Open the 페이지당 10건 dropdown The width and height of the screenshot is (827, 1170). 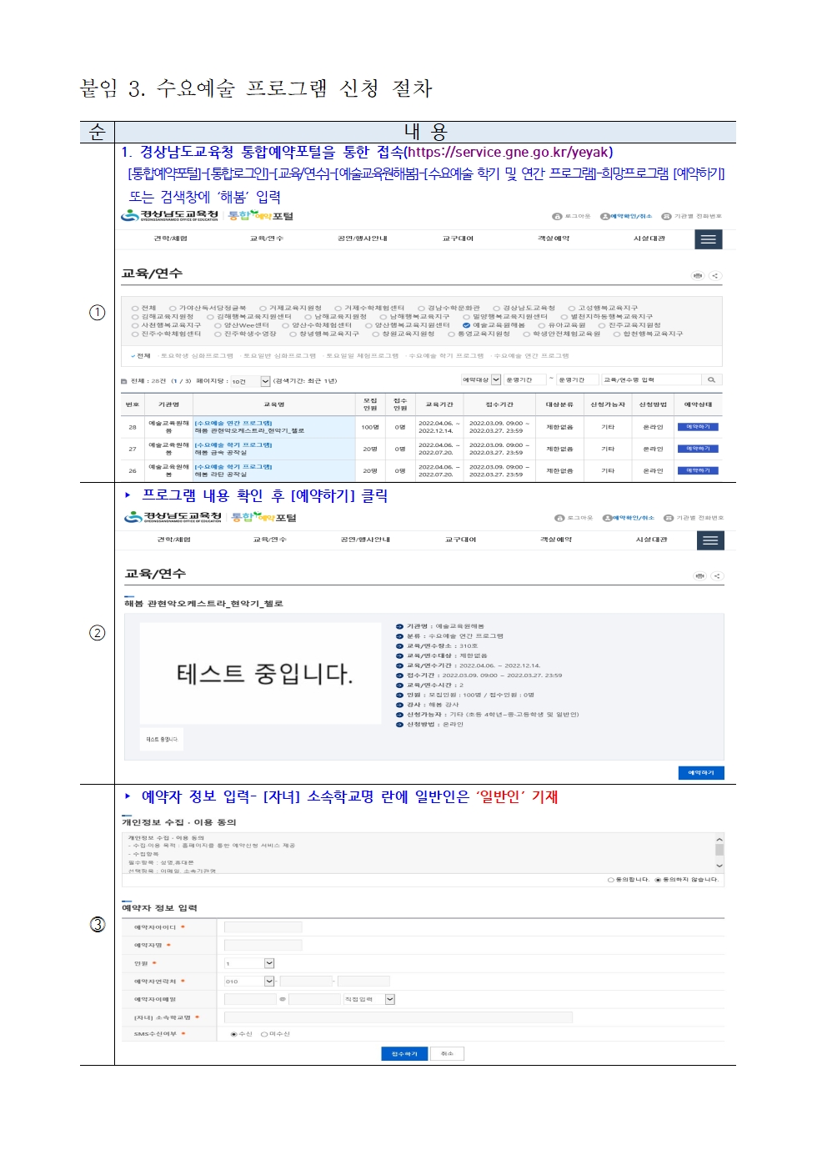tap(250, 381)
